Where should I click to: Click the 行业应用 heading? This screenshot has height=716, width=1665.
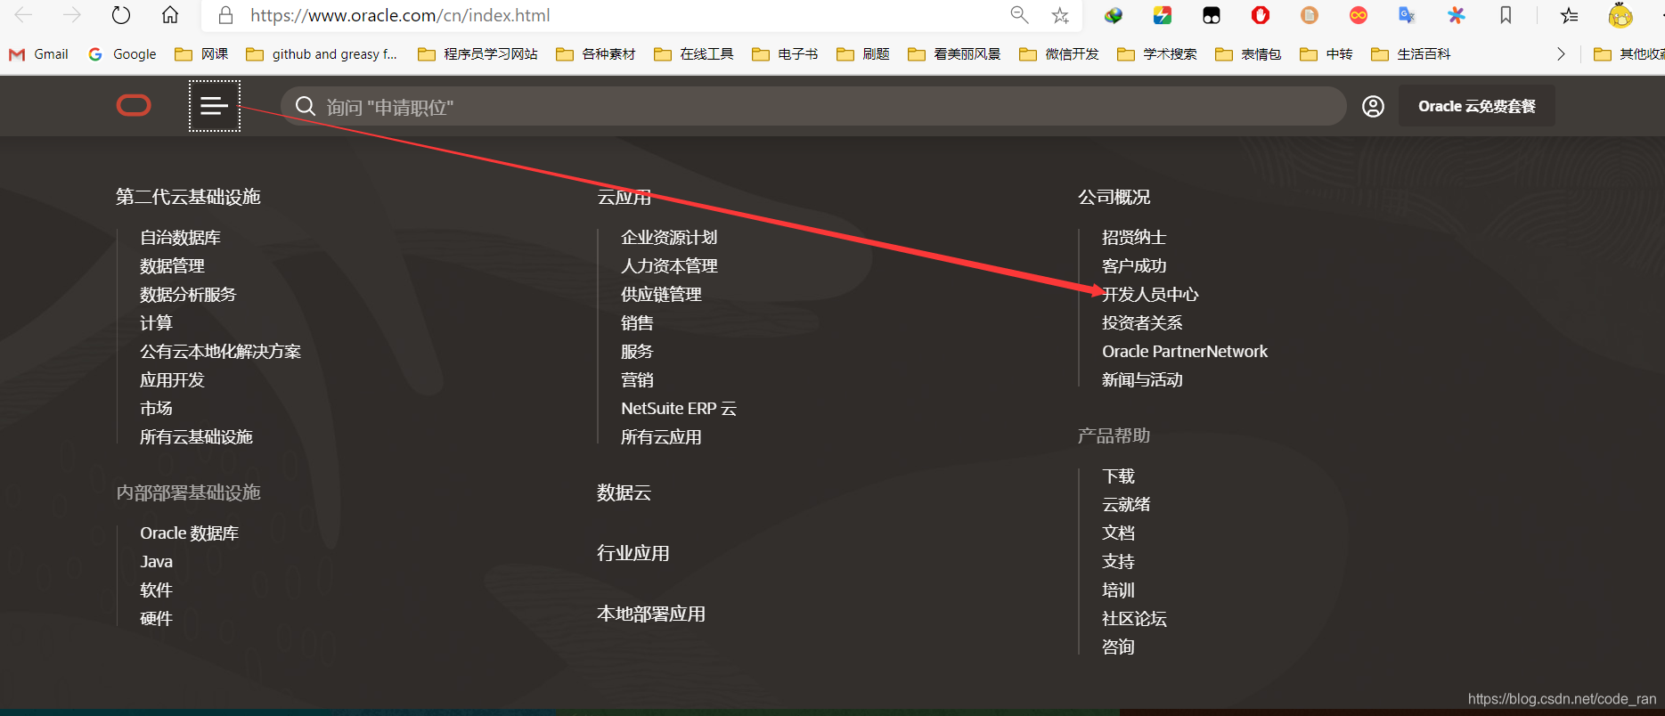(x=633, y=553)
